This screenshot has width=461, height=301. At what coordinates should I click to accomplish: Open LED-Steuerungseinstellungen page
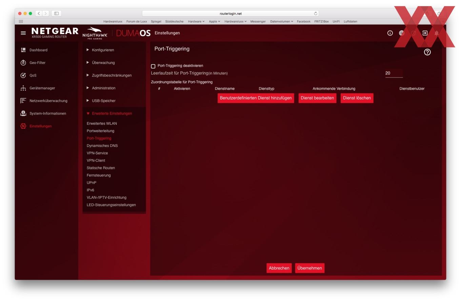111,205
